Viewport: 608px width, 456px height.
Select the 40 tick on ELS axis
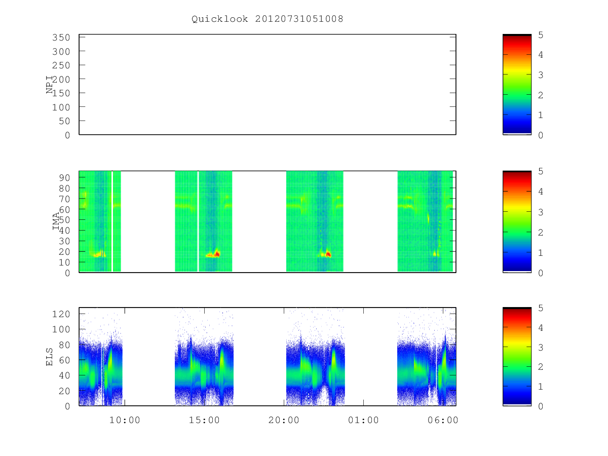pyautogui.click(x=65, y=375)
